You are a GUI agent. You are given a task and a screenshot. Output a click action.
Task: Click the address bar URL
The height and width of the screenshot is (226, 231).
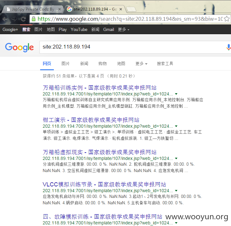coord(130,19)
